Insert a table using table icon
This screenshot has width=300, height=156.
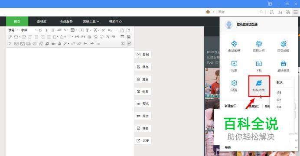[122, 37]
